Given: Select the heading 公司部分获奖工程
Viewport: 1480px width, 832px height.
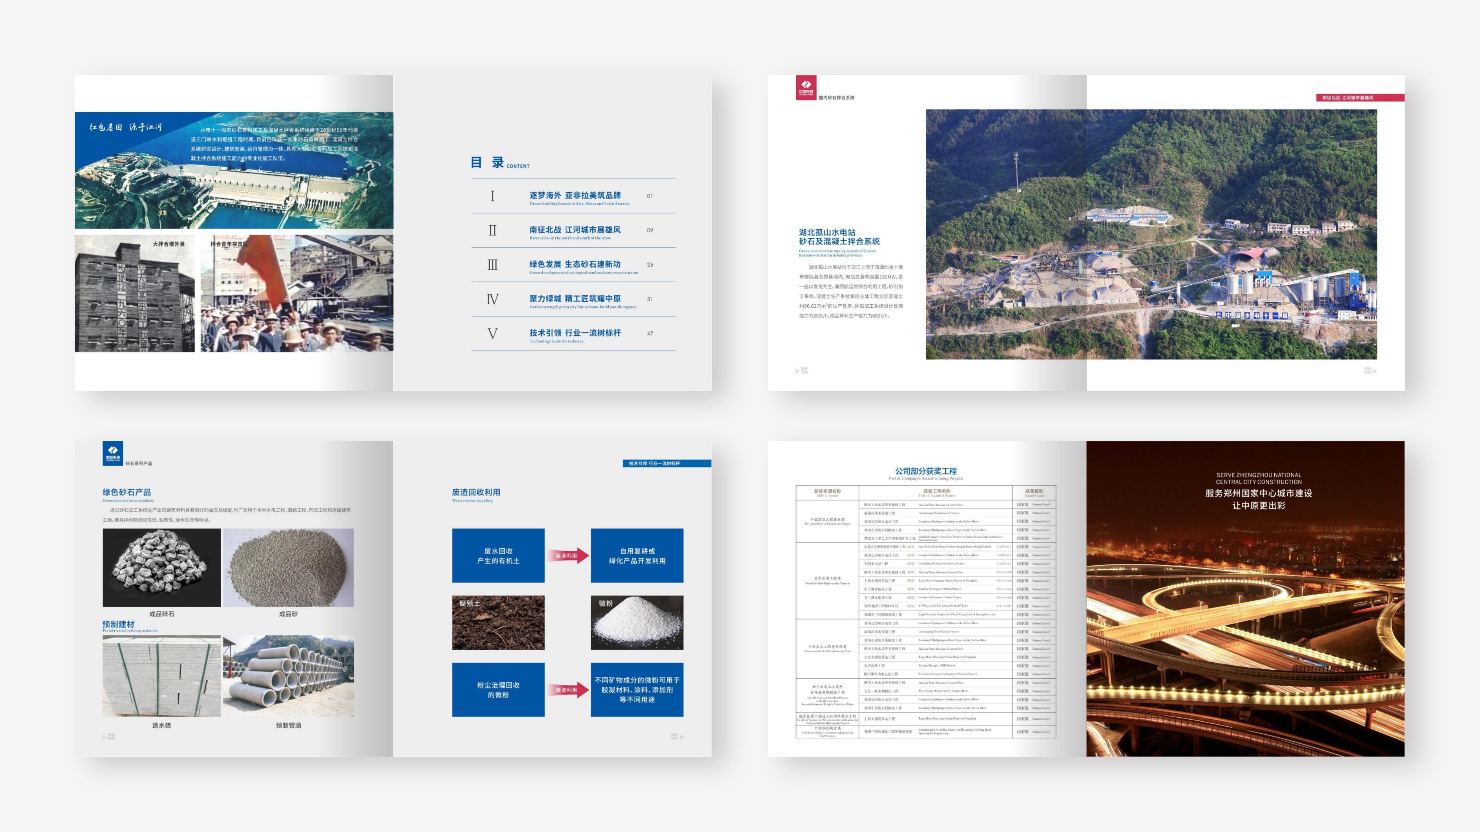Looking at the screenshot, I should pyautogui.click(x=926, y=471).
